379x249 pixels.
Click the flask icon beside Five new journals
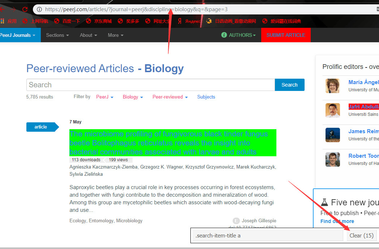tap(324, 202)
